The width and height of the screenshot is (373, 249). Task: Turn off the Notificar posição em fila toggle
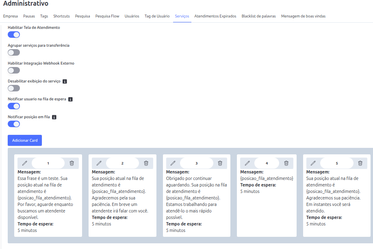click(14, 124)
